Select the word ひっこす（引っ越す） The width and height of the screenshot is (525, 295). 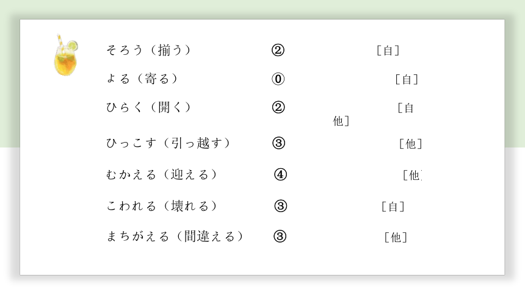point(168,143)
